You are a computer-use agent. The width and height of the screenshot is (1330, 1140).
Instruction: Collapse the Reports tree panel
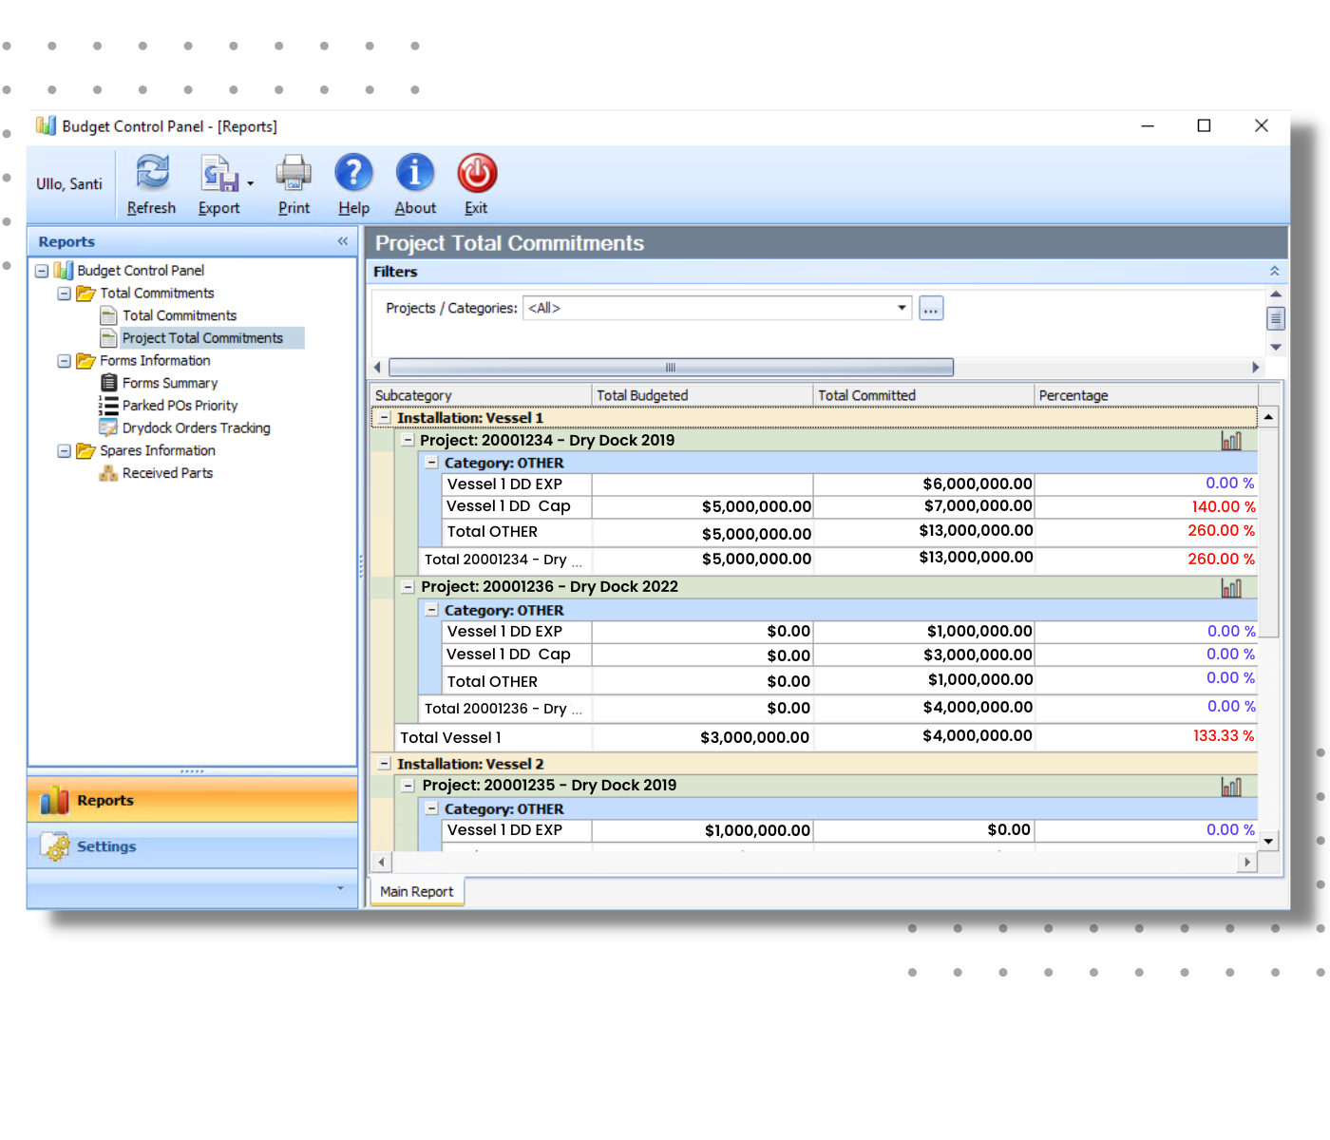(x=342, y=241)
